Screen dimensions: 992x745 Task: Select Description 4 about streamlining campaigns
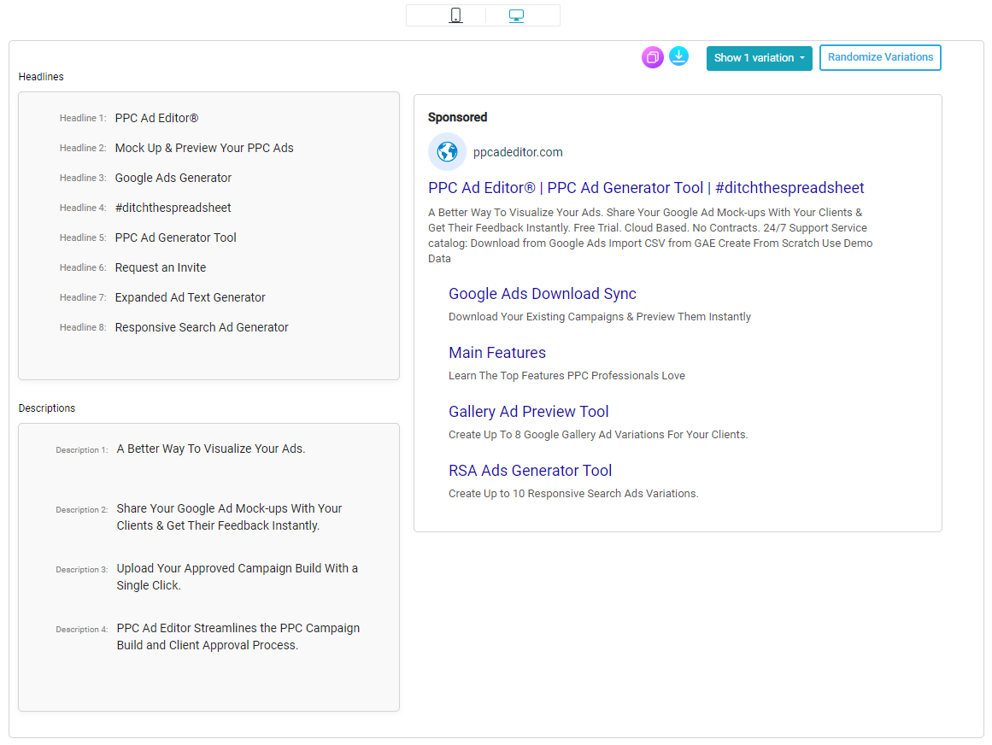pyautogui.click(x=238, y=636)
